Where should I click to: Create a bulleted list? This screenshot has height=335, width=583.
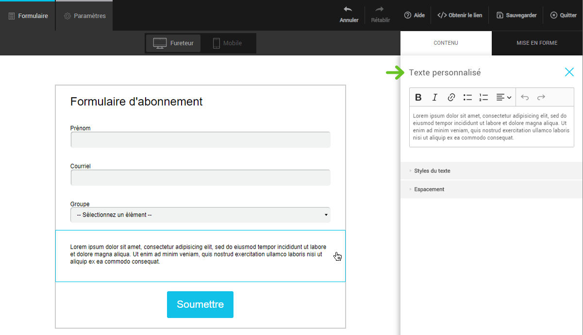pyautogui.click(x=467, y=98)
